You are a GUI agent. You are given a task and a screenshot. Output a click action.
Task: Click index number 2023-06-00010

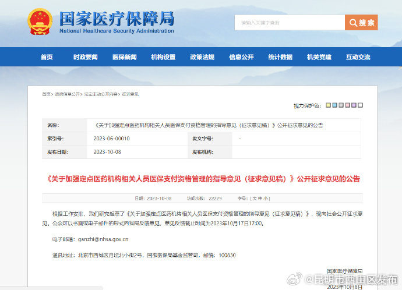111,139
